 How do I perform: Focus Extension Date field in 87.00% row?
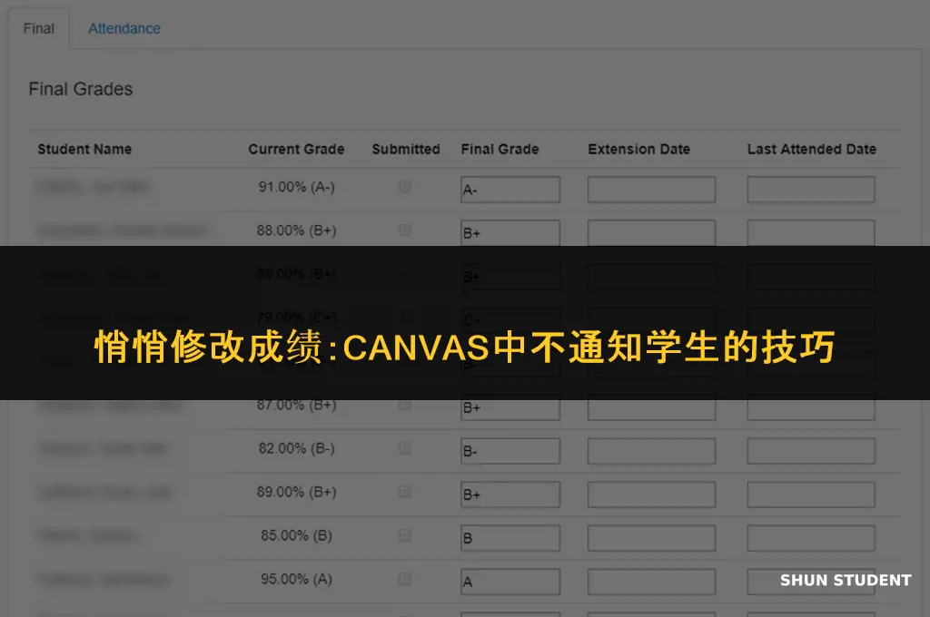[651, 409]
